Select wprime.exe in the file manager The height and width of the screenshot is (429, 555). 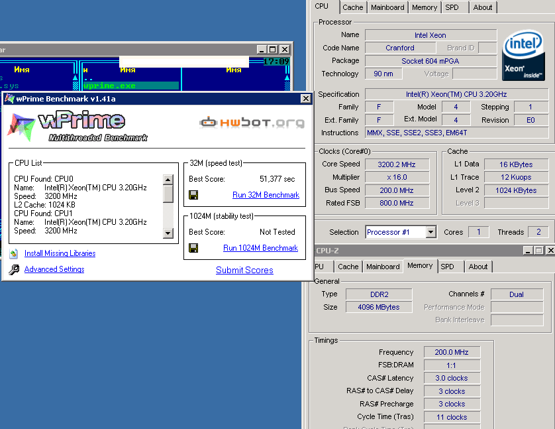(130, 86)
